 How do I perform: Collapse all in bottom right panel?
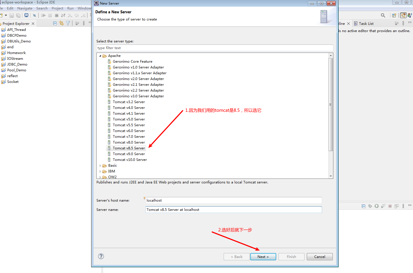click(363, 206)
